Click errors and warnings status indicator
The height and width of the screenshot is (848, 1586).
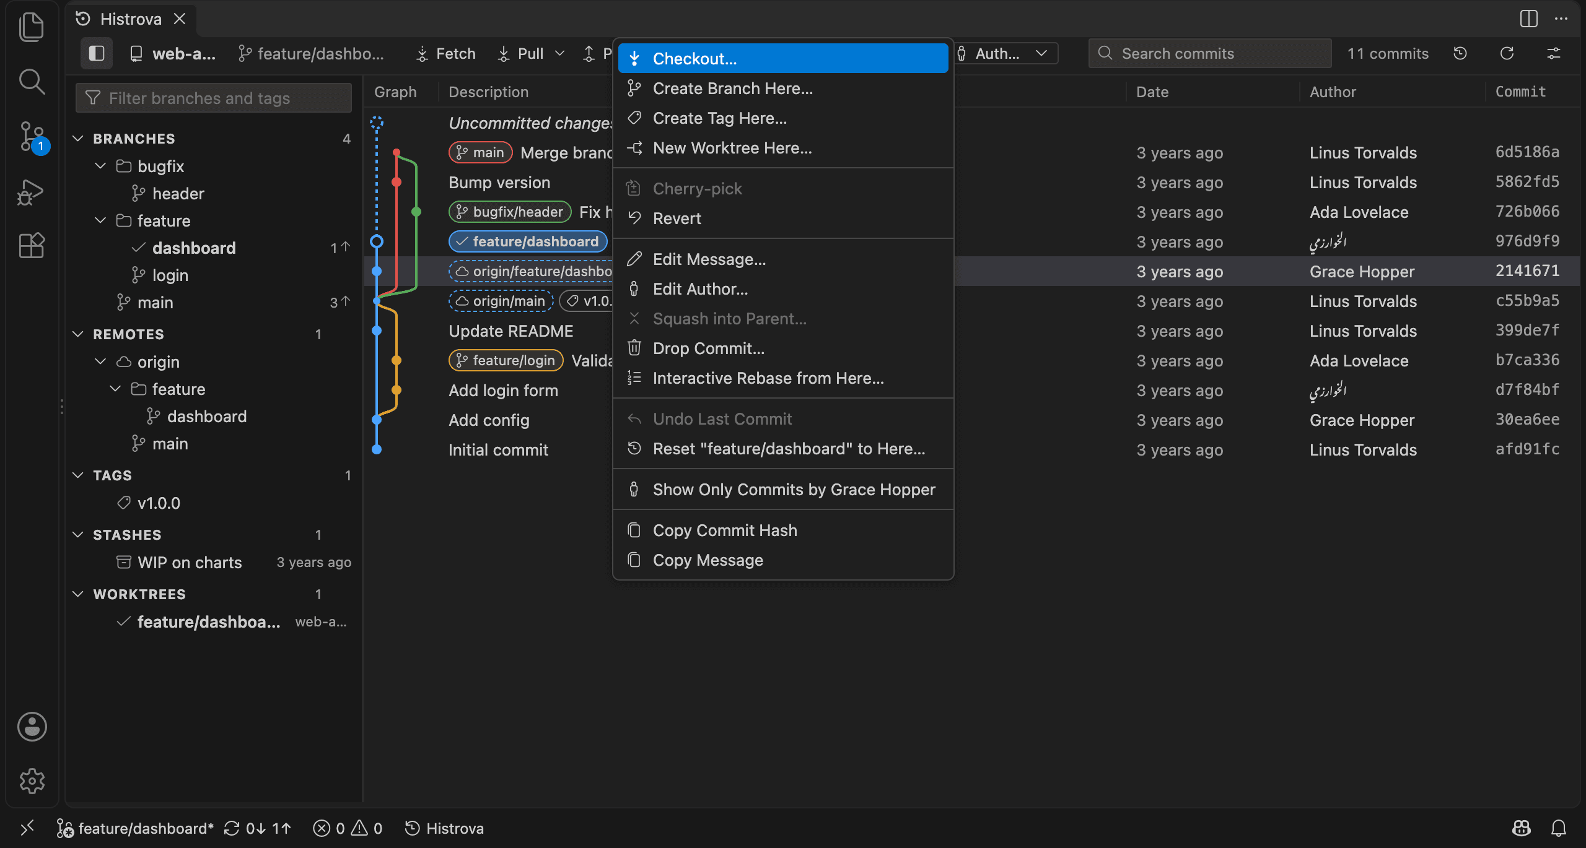(x=348, y=828)
